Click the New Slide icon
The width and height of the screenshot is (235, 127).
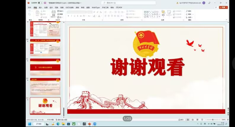[54, 12]
